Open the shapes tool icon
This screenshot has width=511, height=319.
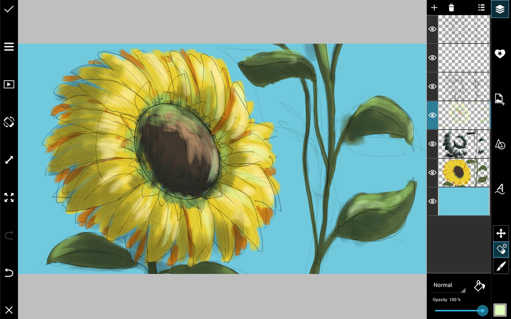(500, 144)
